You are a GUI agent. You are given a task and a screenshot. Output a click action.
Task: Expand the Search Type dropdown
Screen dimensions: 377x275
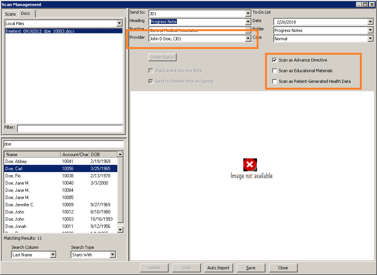point(113,255)
